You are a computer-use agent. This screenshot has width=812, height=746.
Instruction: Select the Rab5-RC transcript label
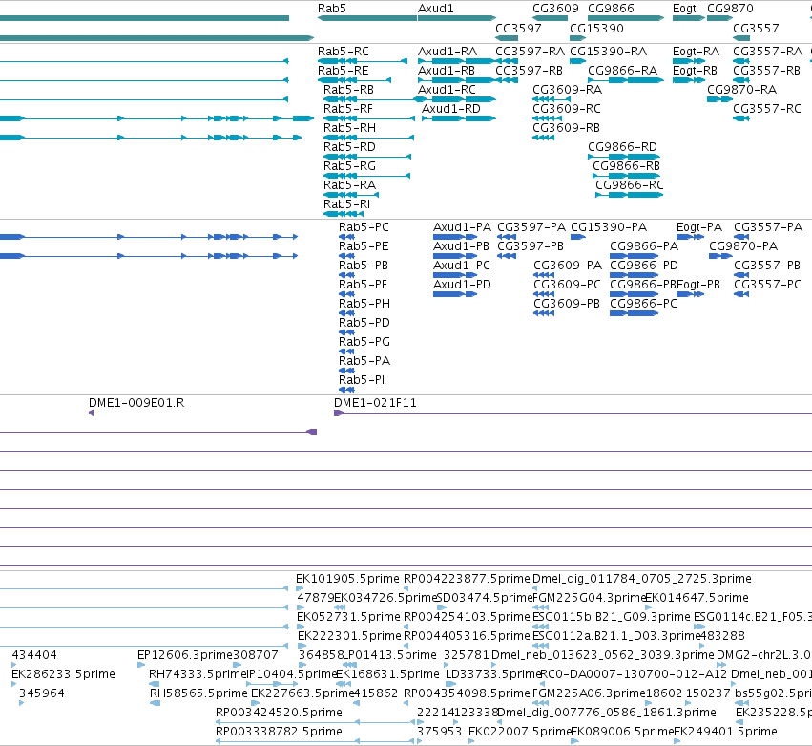tap(344, 52)
